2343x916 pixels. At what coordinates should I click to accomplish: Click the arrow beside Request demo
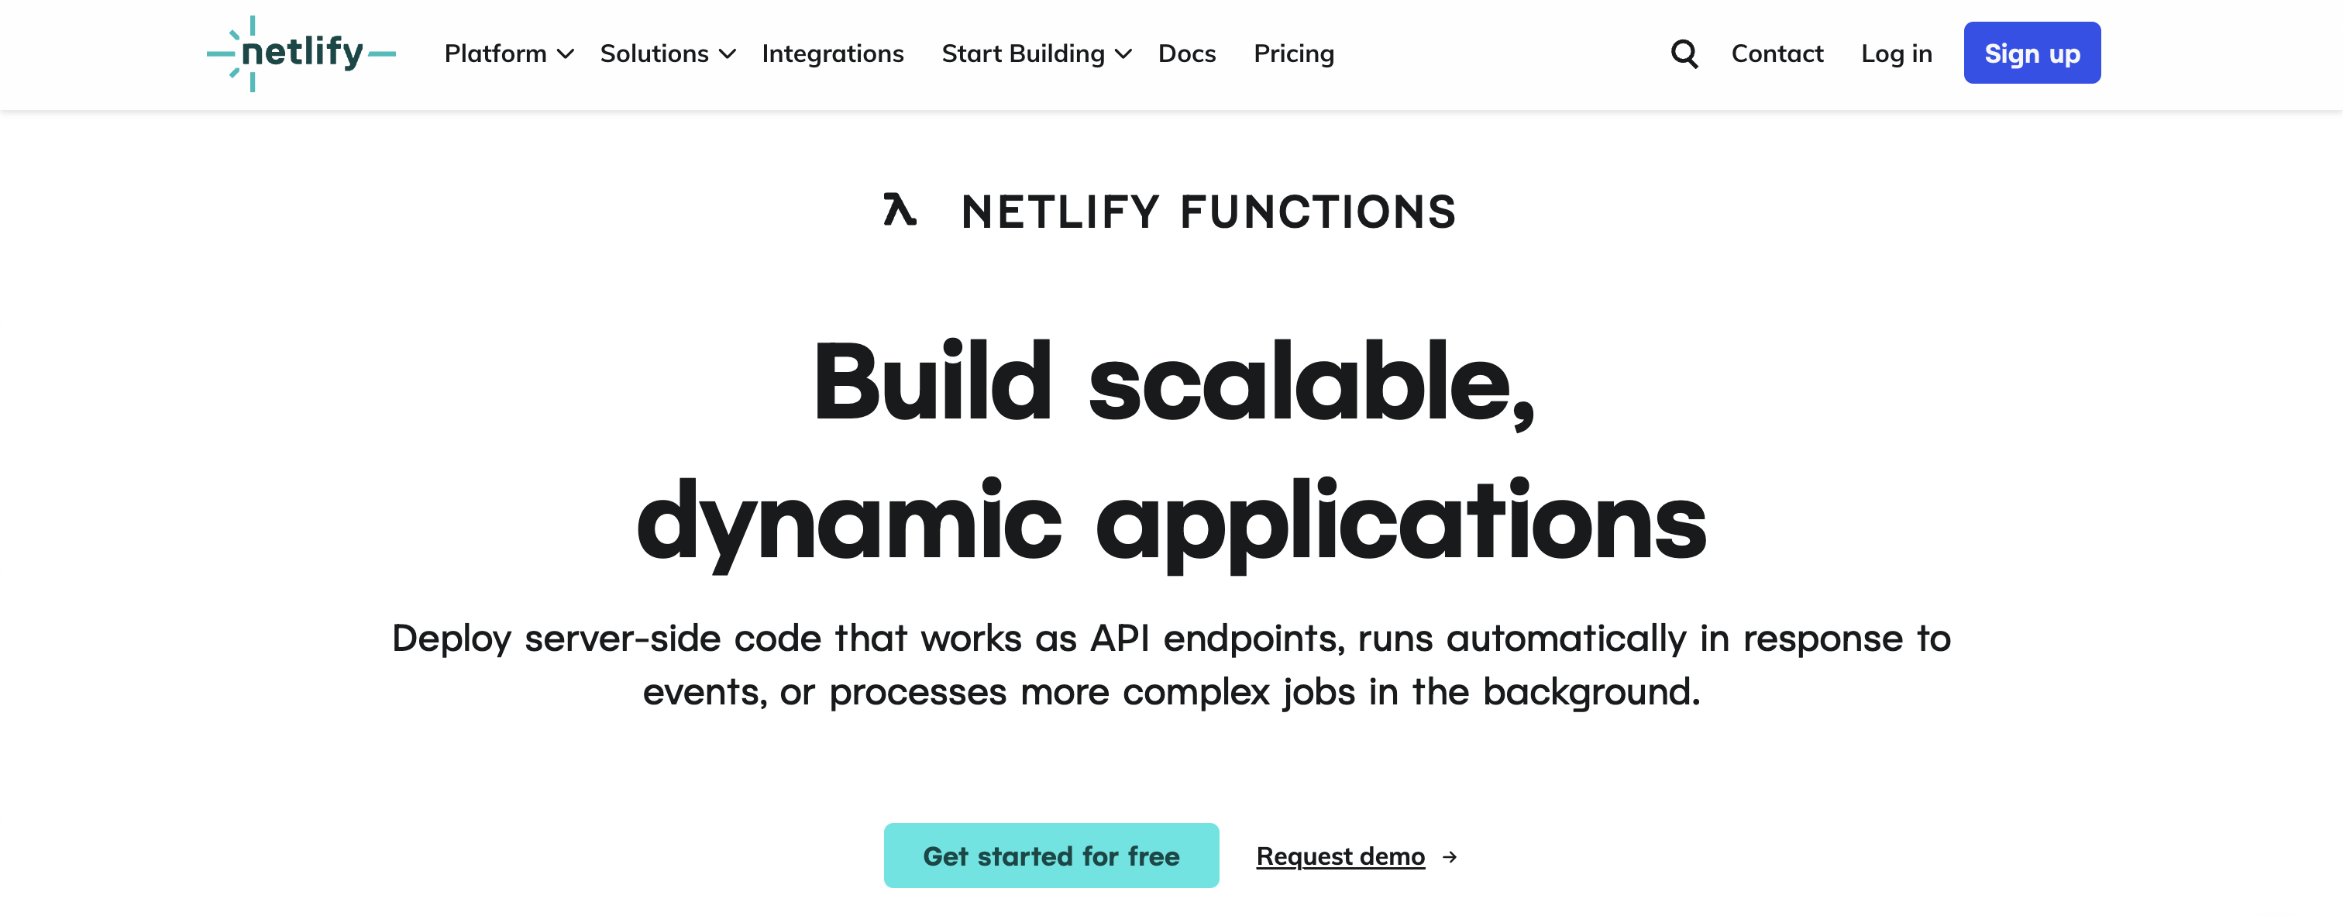point(1450,857)
